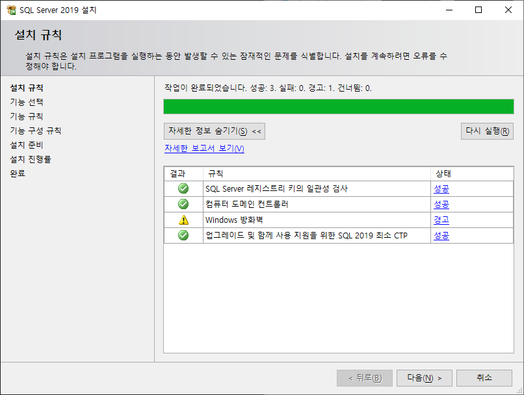This screenshot has width=524, height=395.
Task: Click the 작업이 완료되었습니다 status summary text
Action: [x=268, y=88]
